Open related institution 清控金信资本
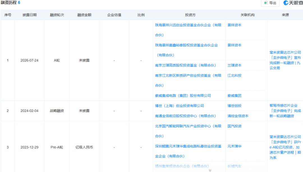The image size is (303, 172). point(238,116)
